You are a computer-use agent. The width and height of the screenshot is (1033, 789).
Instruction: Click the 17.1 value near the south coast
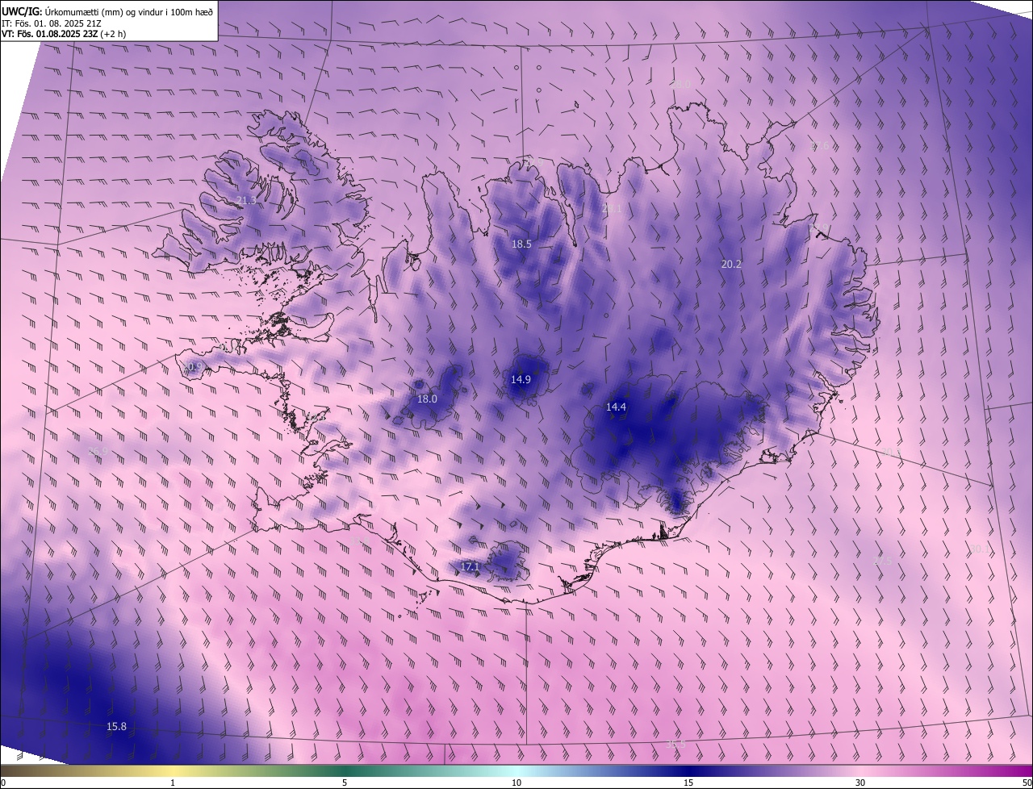pos(470,566)
